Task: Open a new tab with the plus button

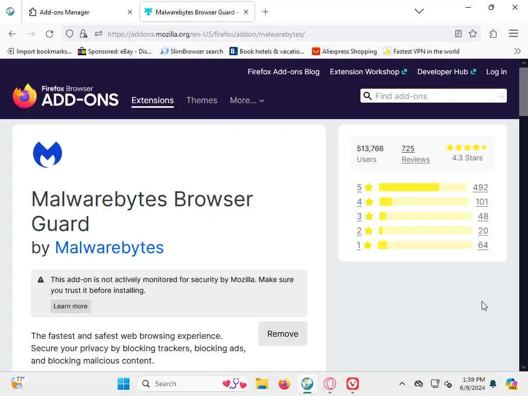Action: coord(265,12)
